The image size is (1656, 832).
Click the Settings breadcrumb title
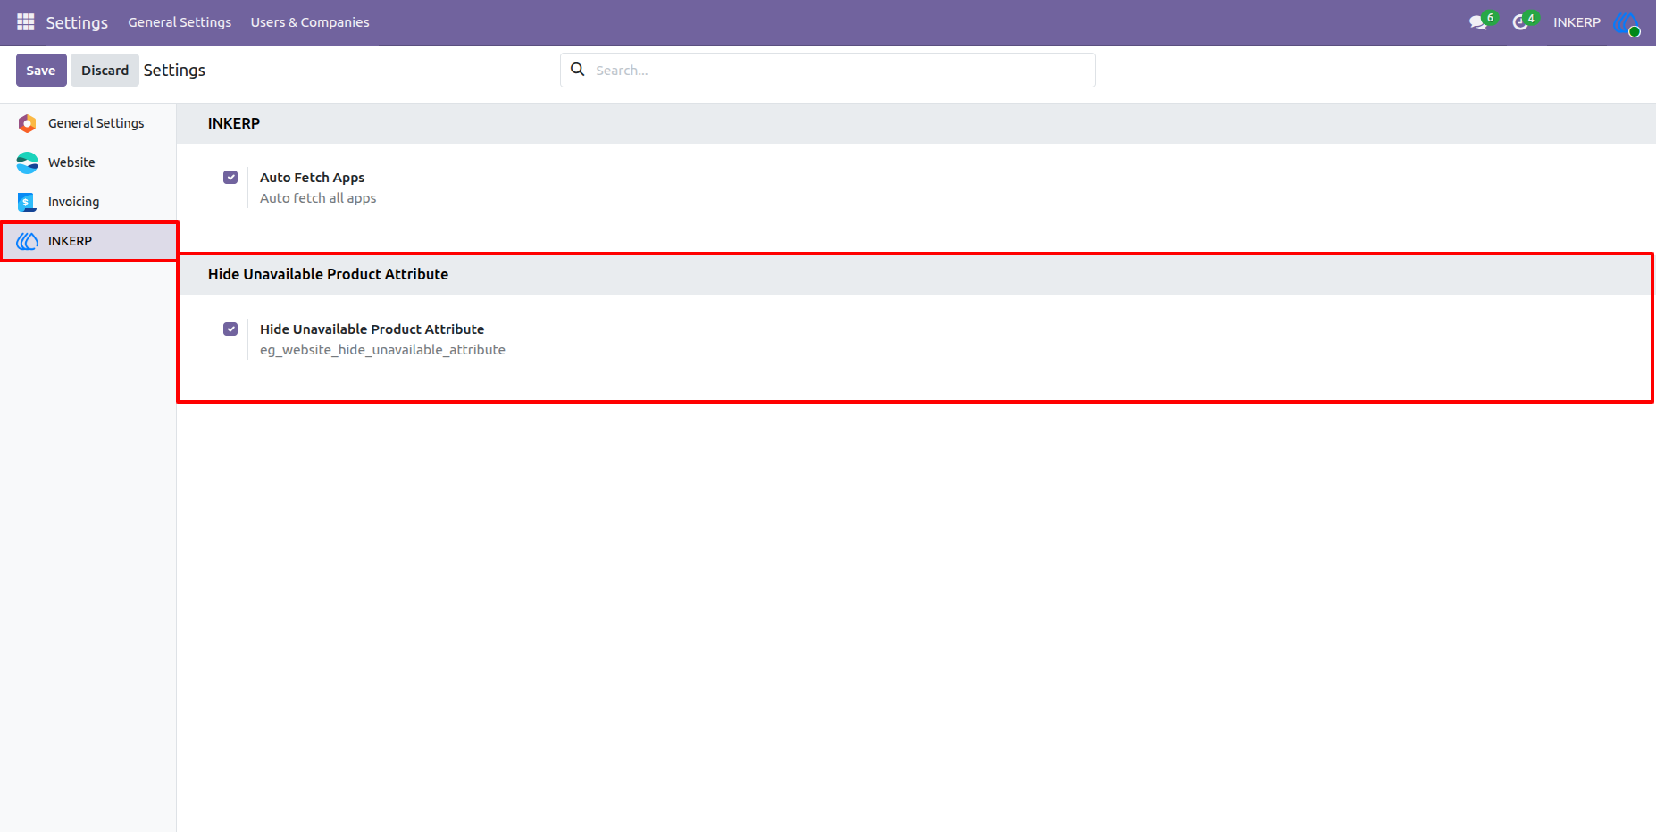click(x=174, y=71)
